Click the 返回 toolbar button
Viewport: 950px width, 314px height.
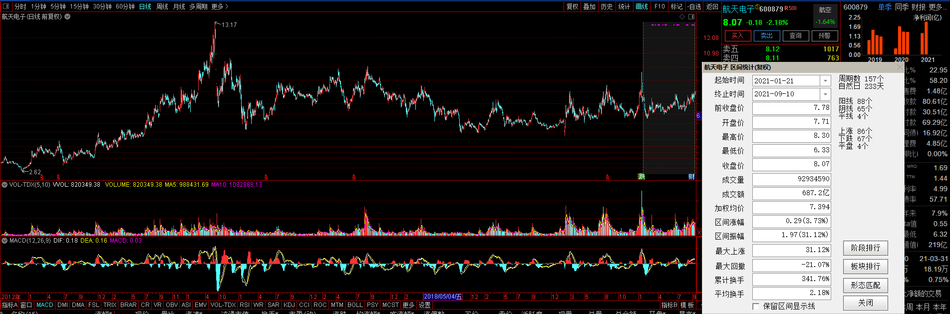tap(712, 6)
